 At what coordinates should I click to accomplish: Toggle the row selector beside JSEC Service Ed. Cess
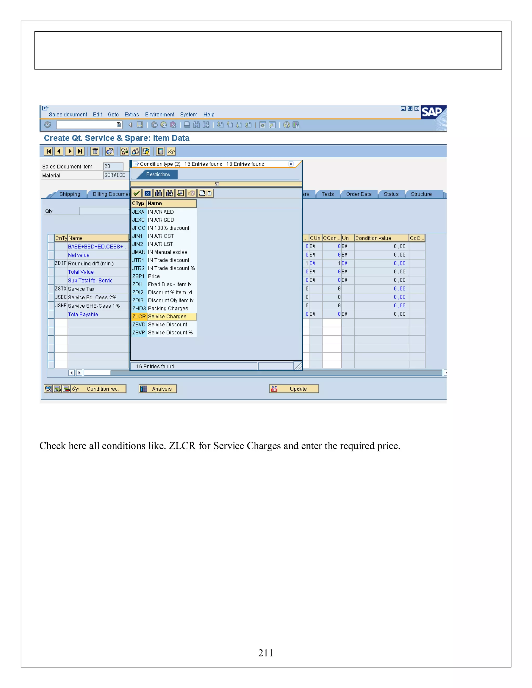click(x=51, y=297)
